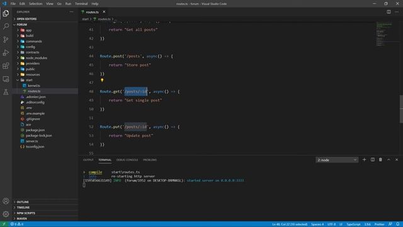Switch to the PROBLEMS tab
Image resolution: width=403 pixels, height=227 pixels.
click(150, 160)
